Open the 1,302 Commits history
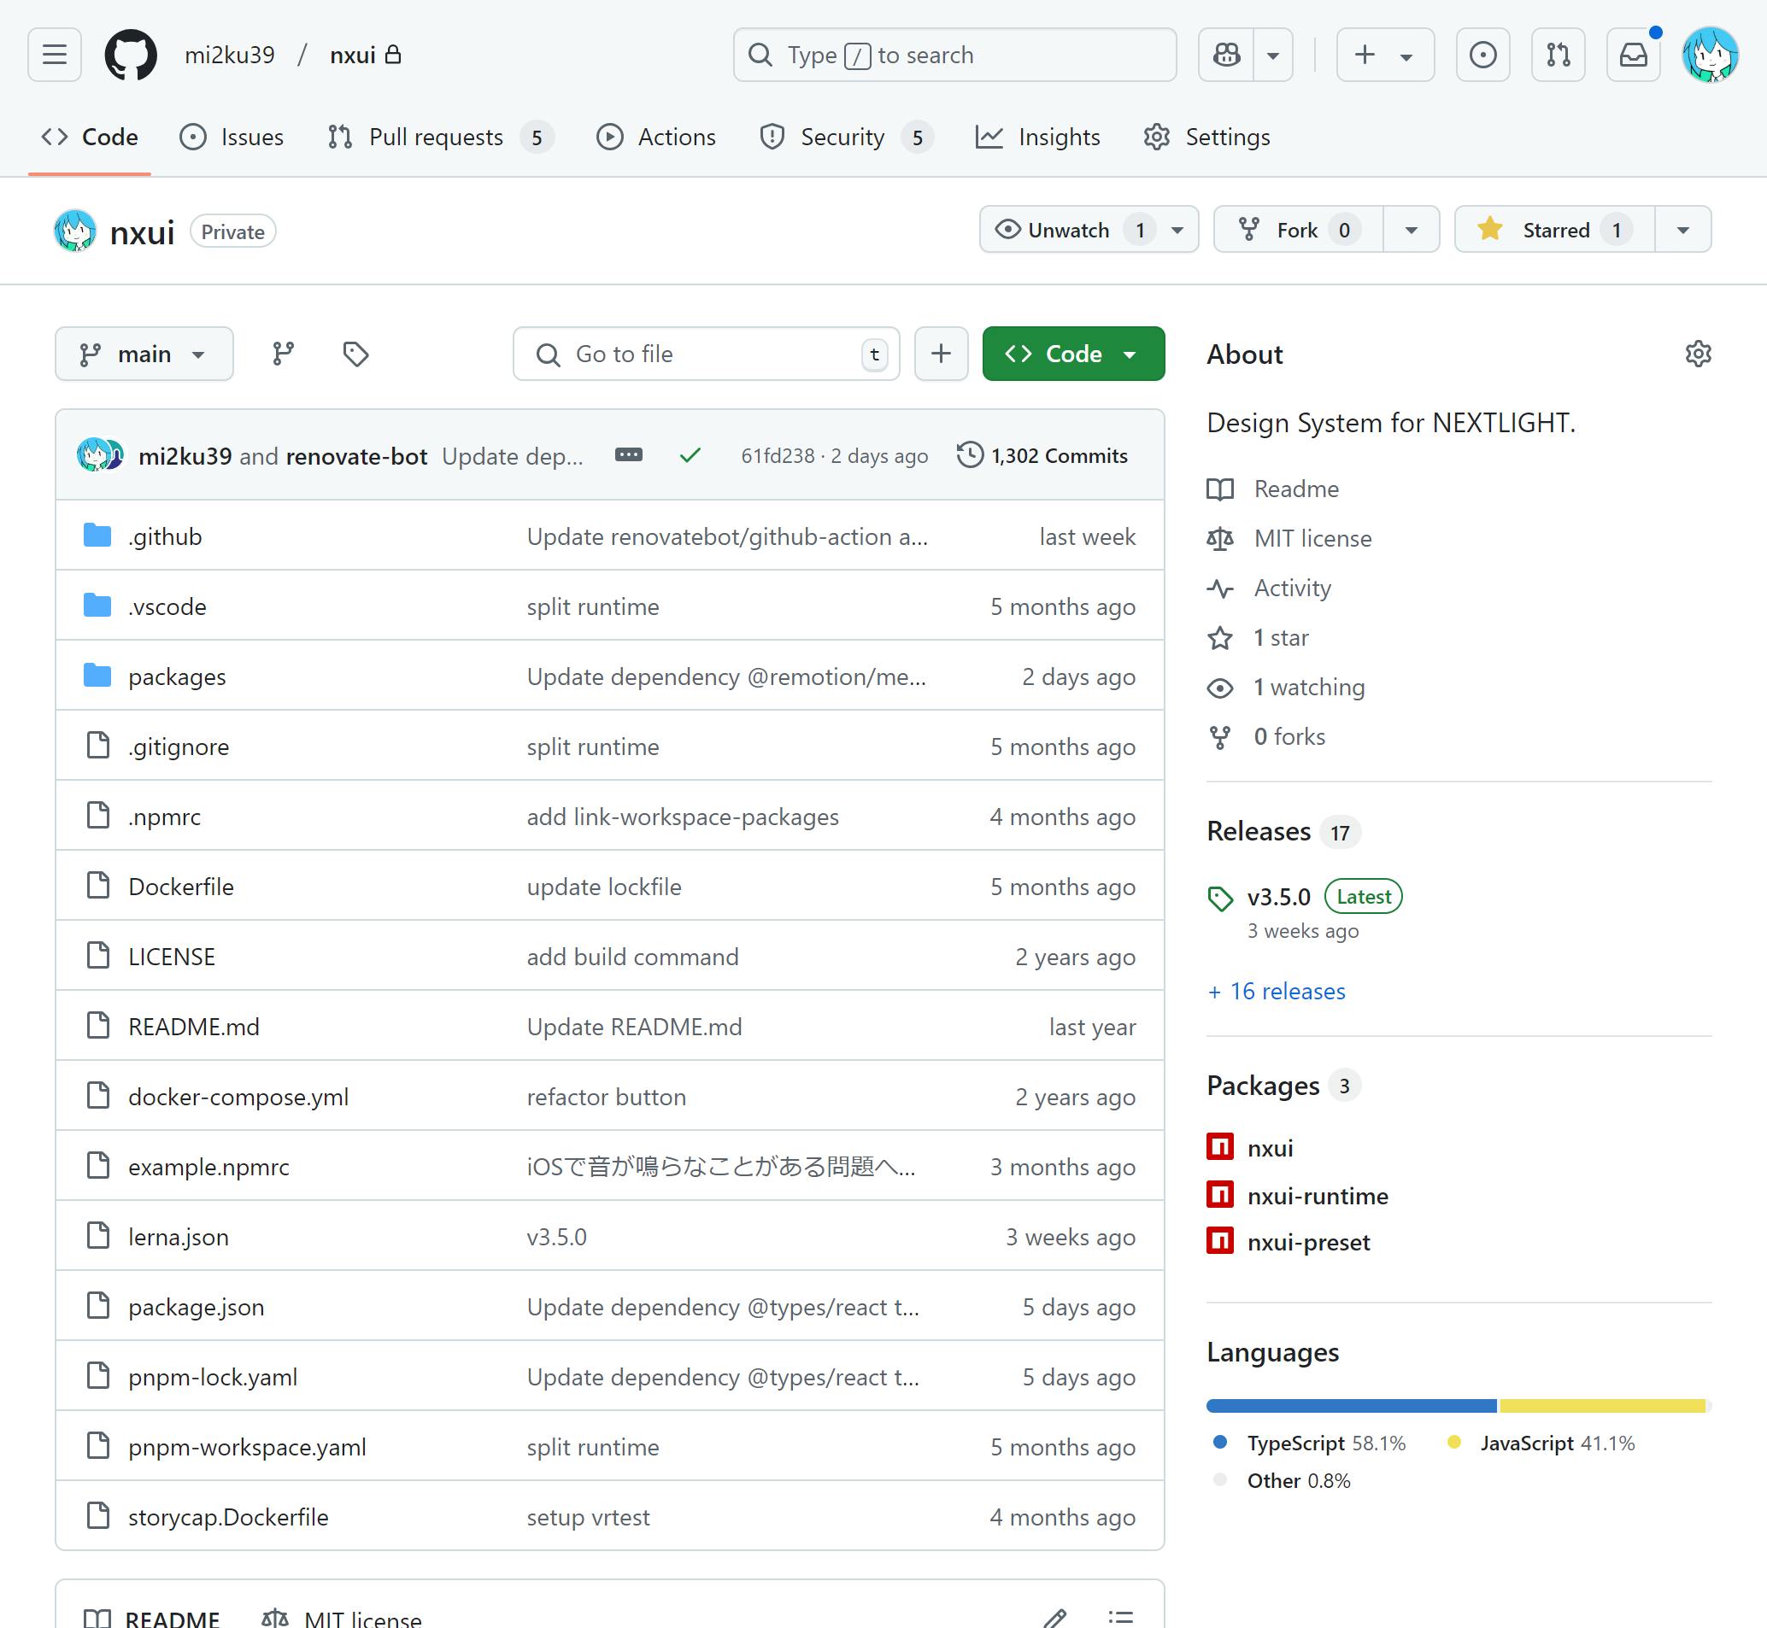 (1042, 455)
